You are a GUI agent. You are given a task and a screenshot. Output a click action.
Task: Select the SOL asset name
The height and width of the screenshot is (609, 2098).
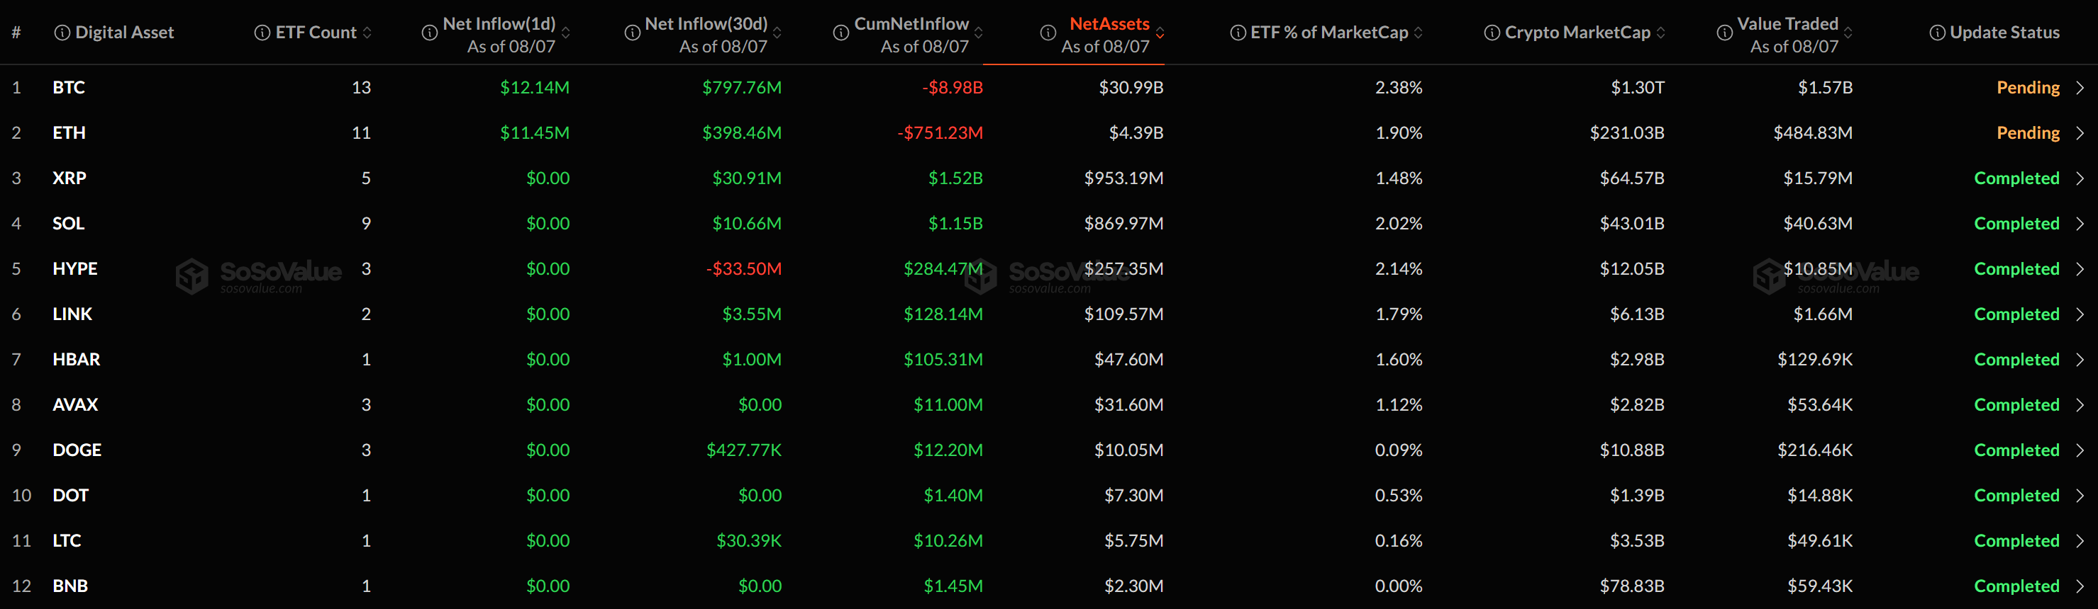click(x=68, y=224)
